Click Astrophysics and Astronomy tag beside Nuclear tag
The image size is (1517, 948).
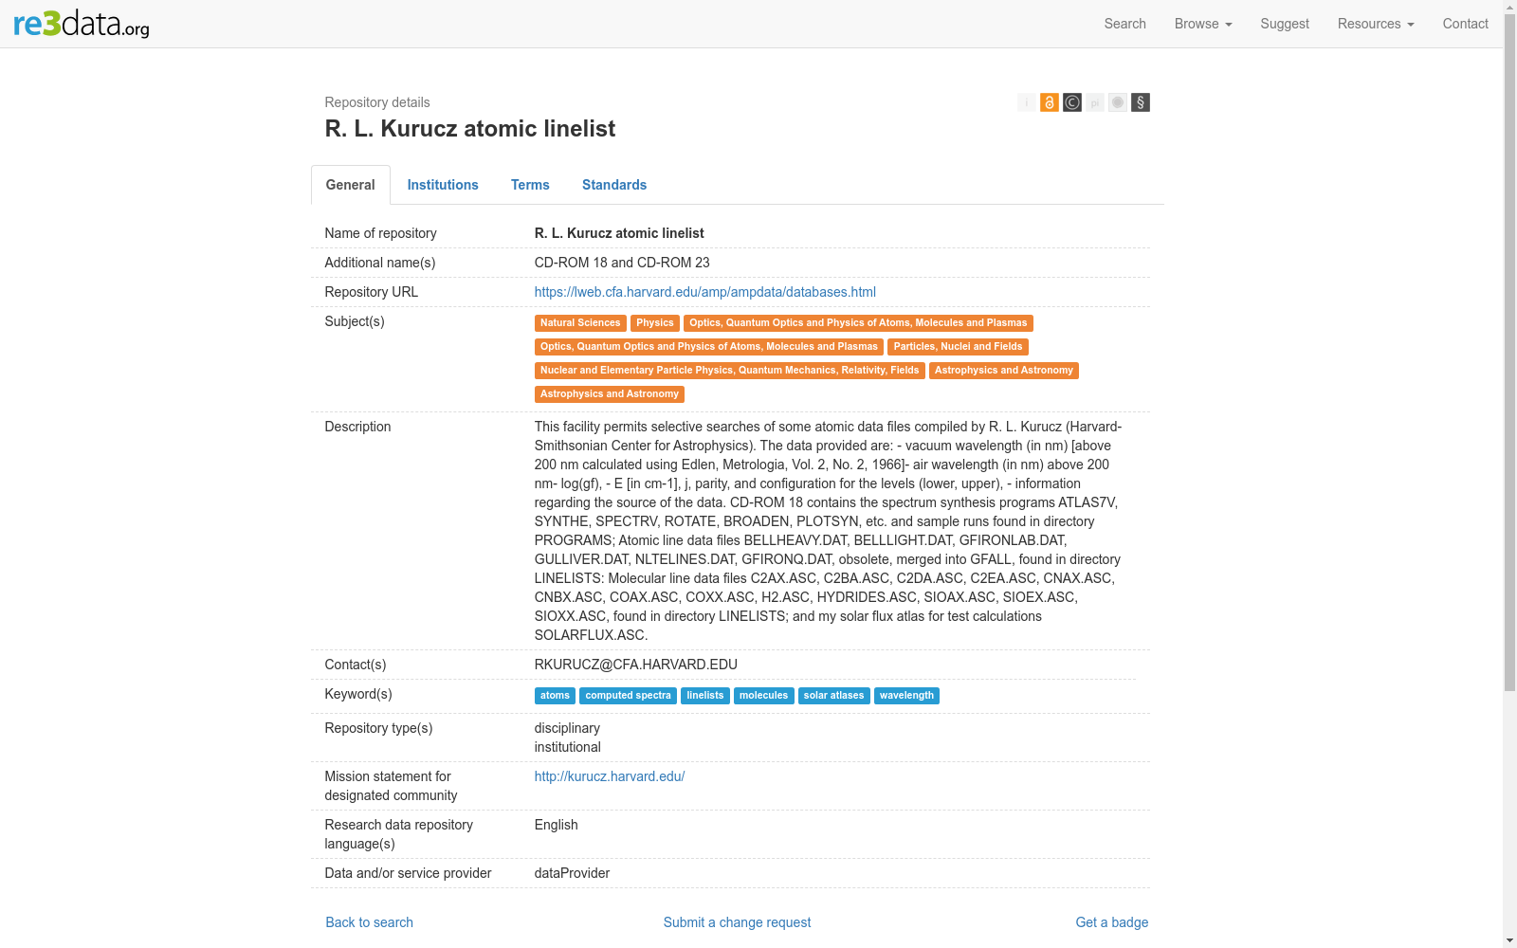1004,371
